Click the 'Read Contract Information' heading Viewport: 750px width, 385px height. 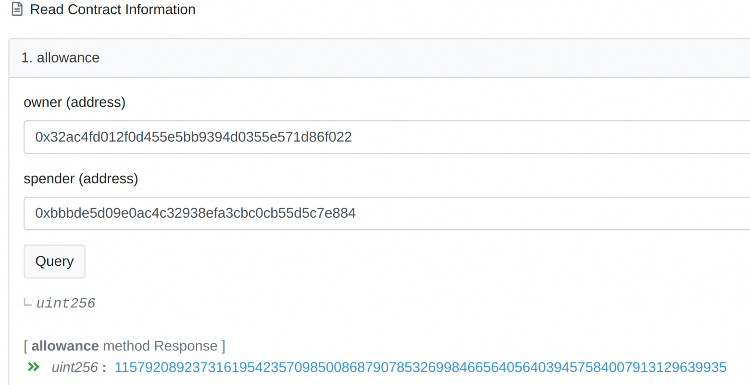click(112, 9)
